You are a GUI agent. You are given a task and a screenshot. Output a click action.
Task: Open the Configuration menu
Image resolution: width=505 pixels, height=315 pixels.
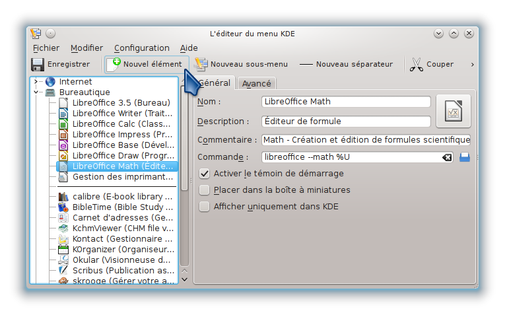(142, 48)
